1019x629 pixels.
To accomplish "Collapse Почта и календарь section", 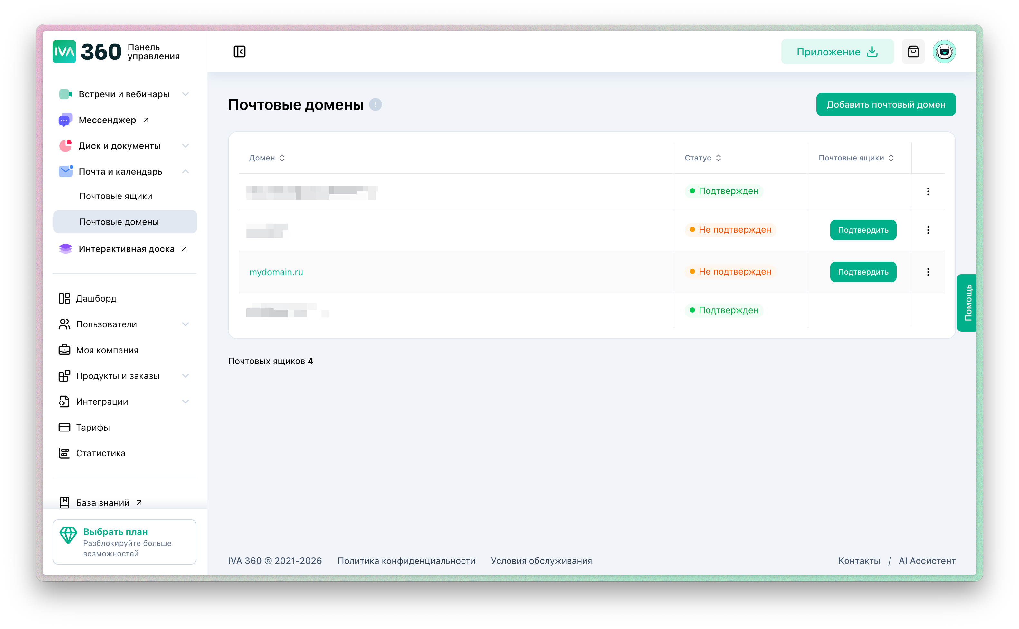I will pos(186,172).
